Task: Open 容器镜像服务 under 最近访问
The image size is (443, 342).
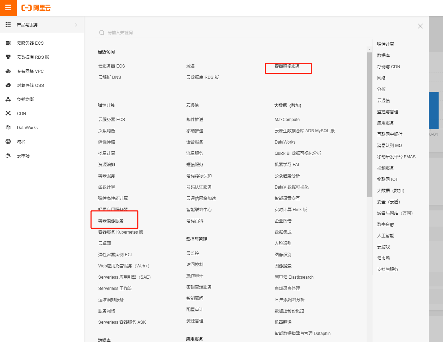Action: [287, 66]
